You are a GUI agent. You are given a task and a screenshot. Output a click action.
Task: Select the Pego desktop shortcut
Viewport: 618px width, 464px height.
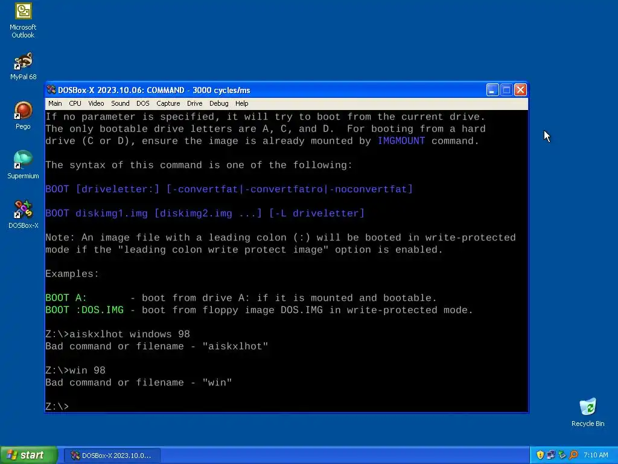[x=23, y=115]
